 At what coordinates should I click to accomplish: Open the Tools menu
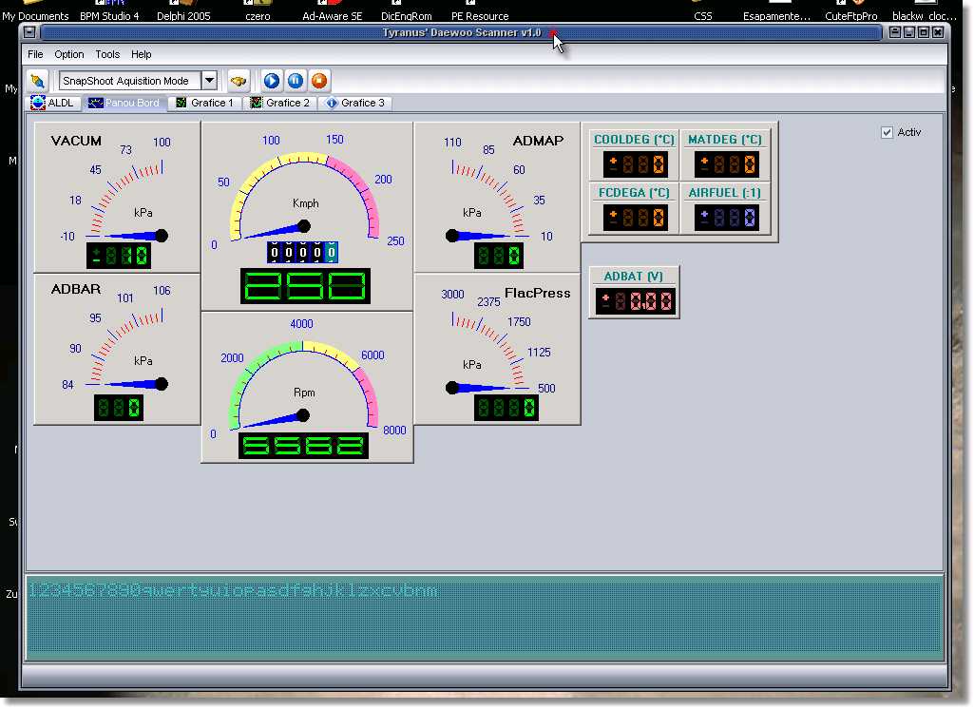(107, 54)
